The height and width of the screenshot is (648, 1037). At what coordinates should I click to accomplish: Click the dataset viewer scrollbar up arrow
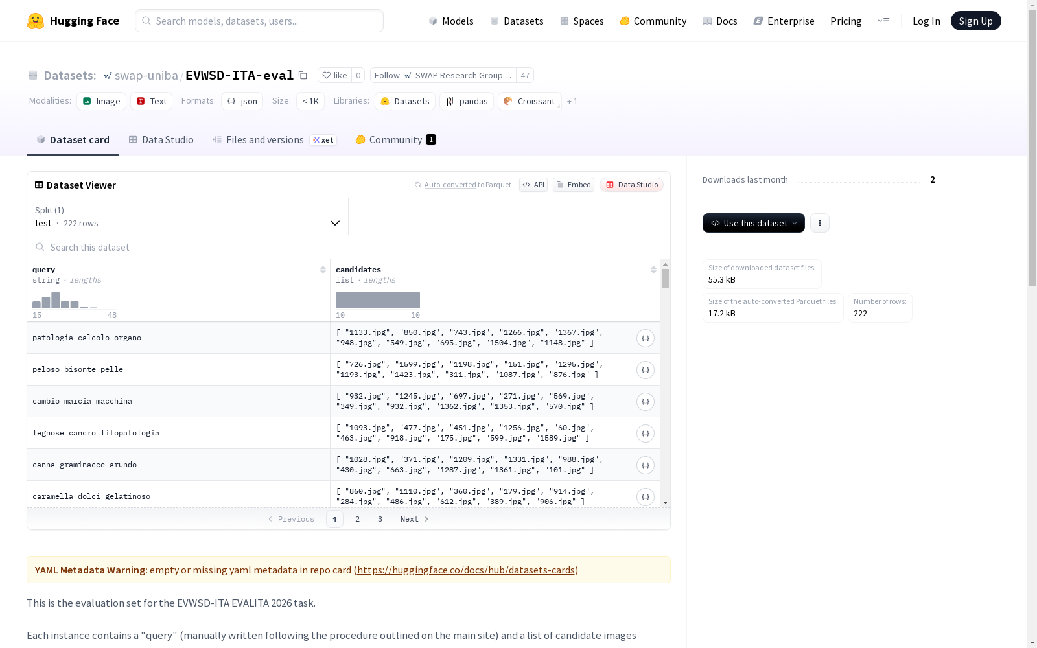click(665, 264)
